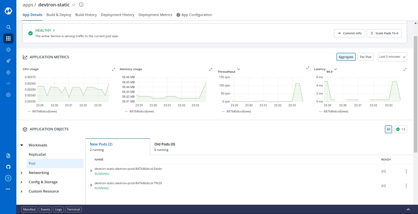Click the rocket deployment icon in sidebar
Screen dimensions: 418x214
8,61
